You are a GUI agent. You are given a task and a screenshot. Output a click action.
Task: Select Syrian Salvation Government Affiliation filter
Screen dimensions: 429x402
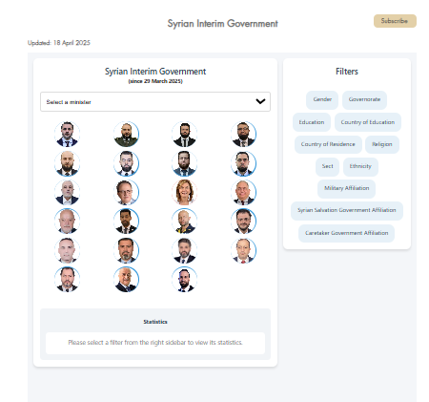(x=347, y=210)
